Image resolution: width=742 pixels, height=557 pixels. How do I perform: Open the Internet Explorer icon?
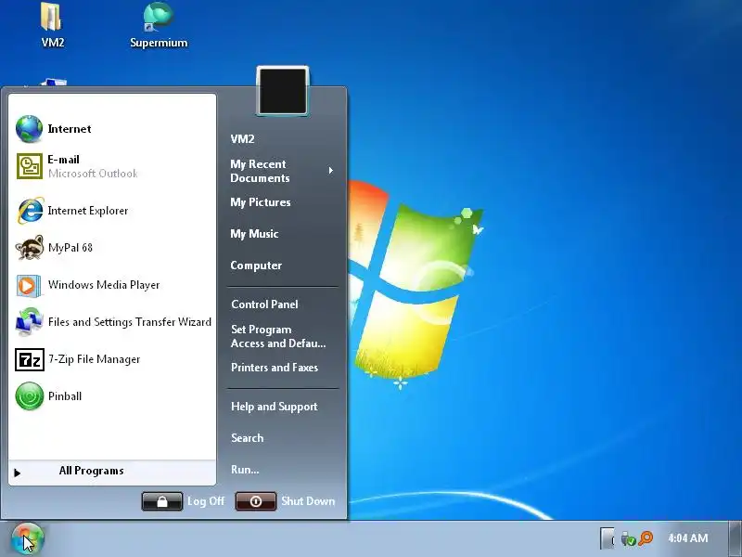click(x=31, y=211)
